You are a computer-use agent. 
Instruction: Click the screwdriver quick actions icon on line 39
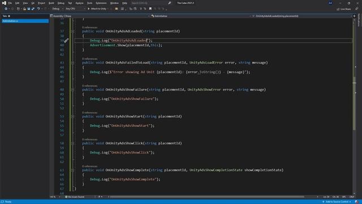tap(66, 41)
